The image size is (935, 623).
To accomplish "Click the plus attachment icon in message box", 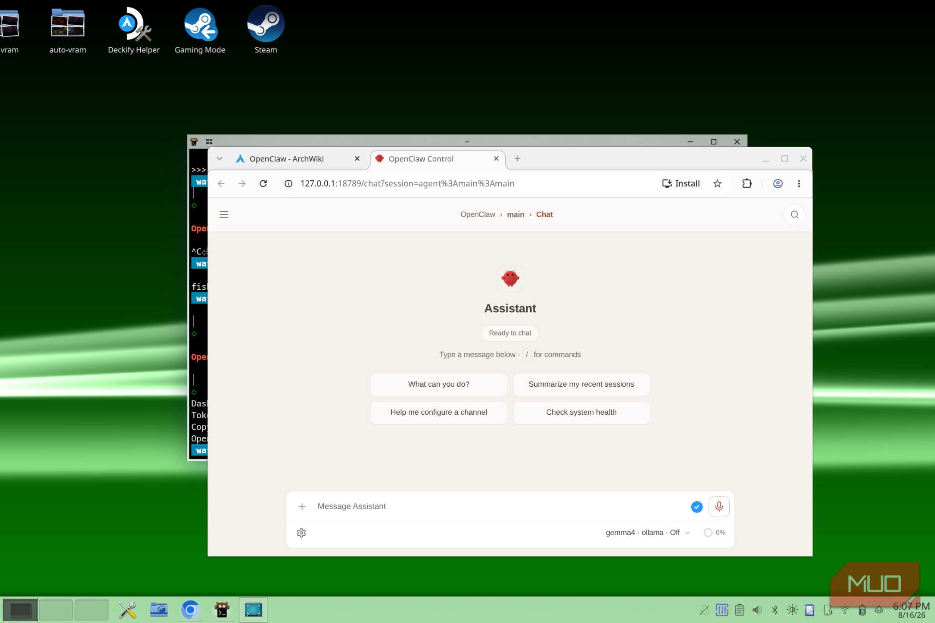I will (302, 506).
